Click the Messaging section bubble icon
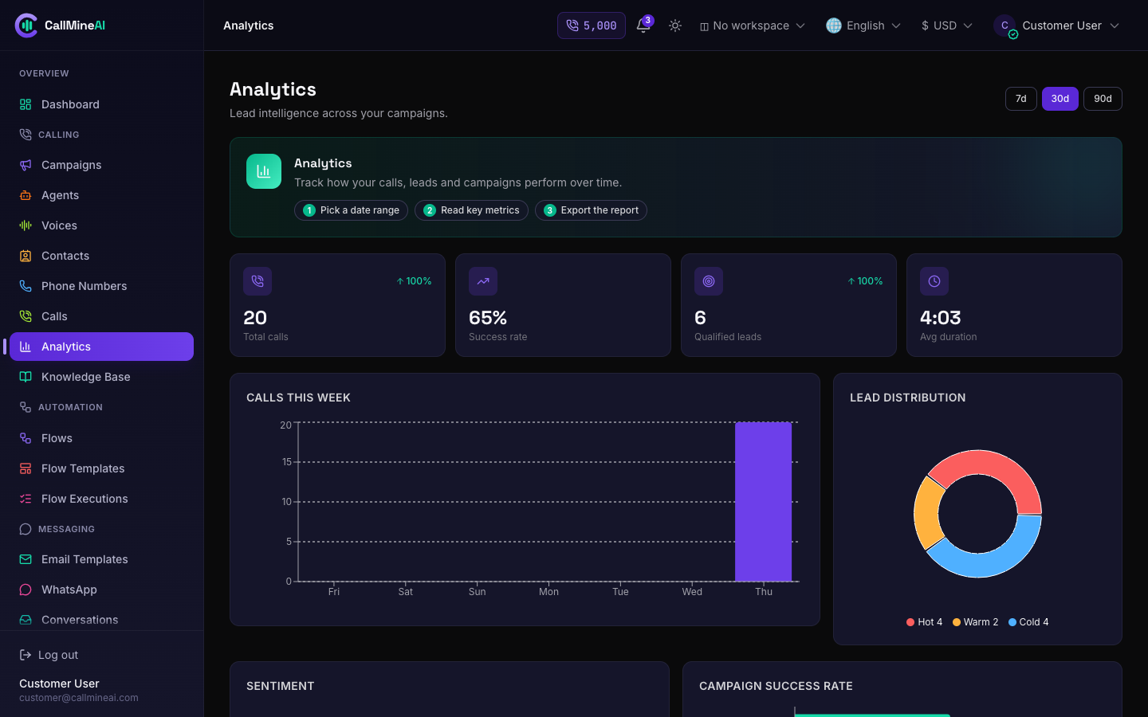 pos(26,529)
